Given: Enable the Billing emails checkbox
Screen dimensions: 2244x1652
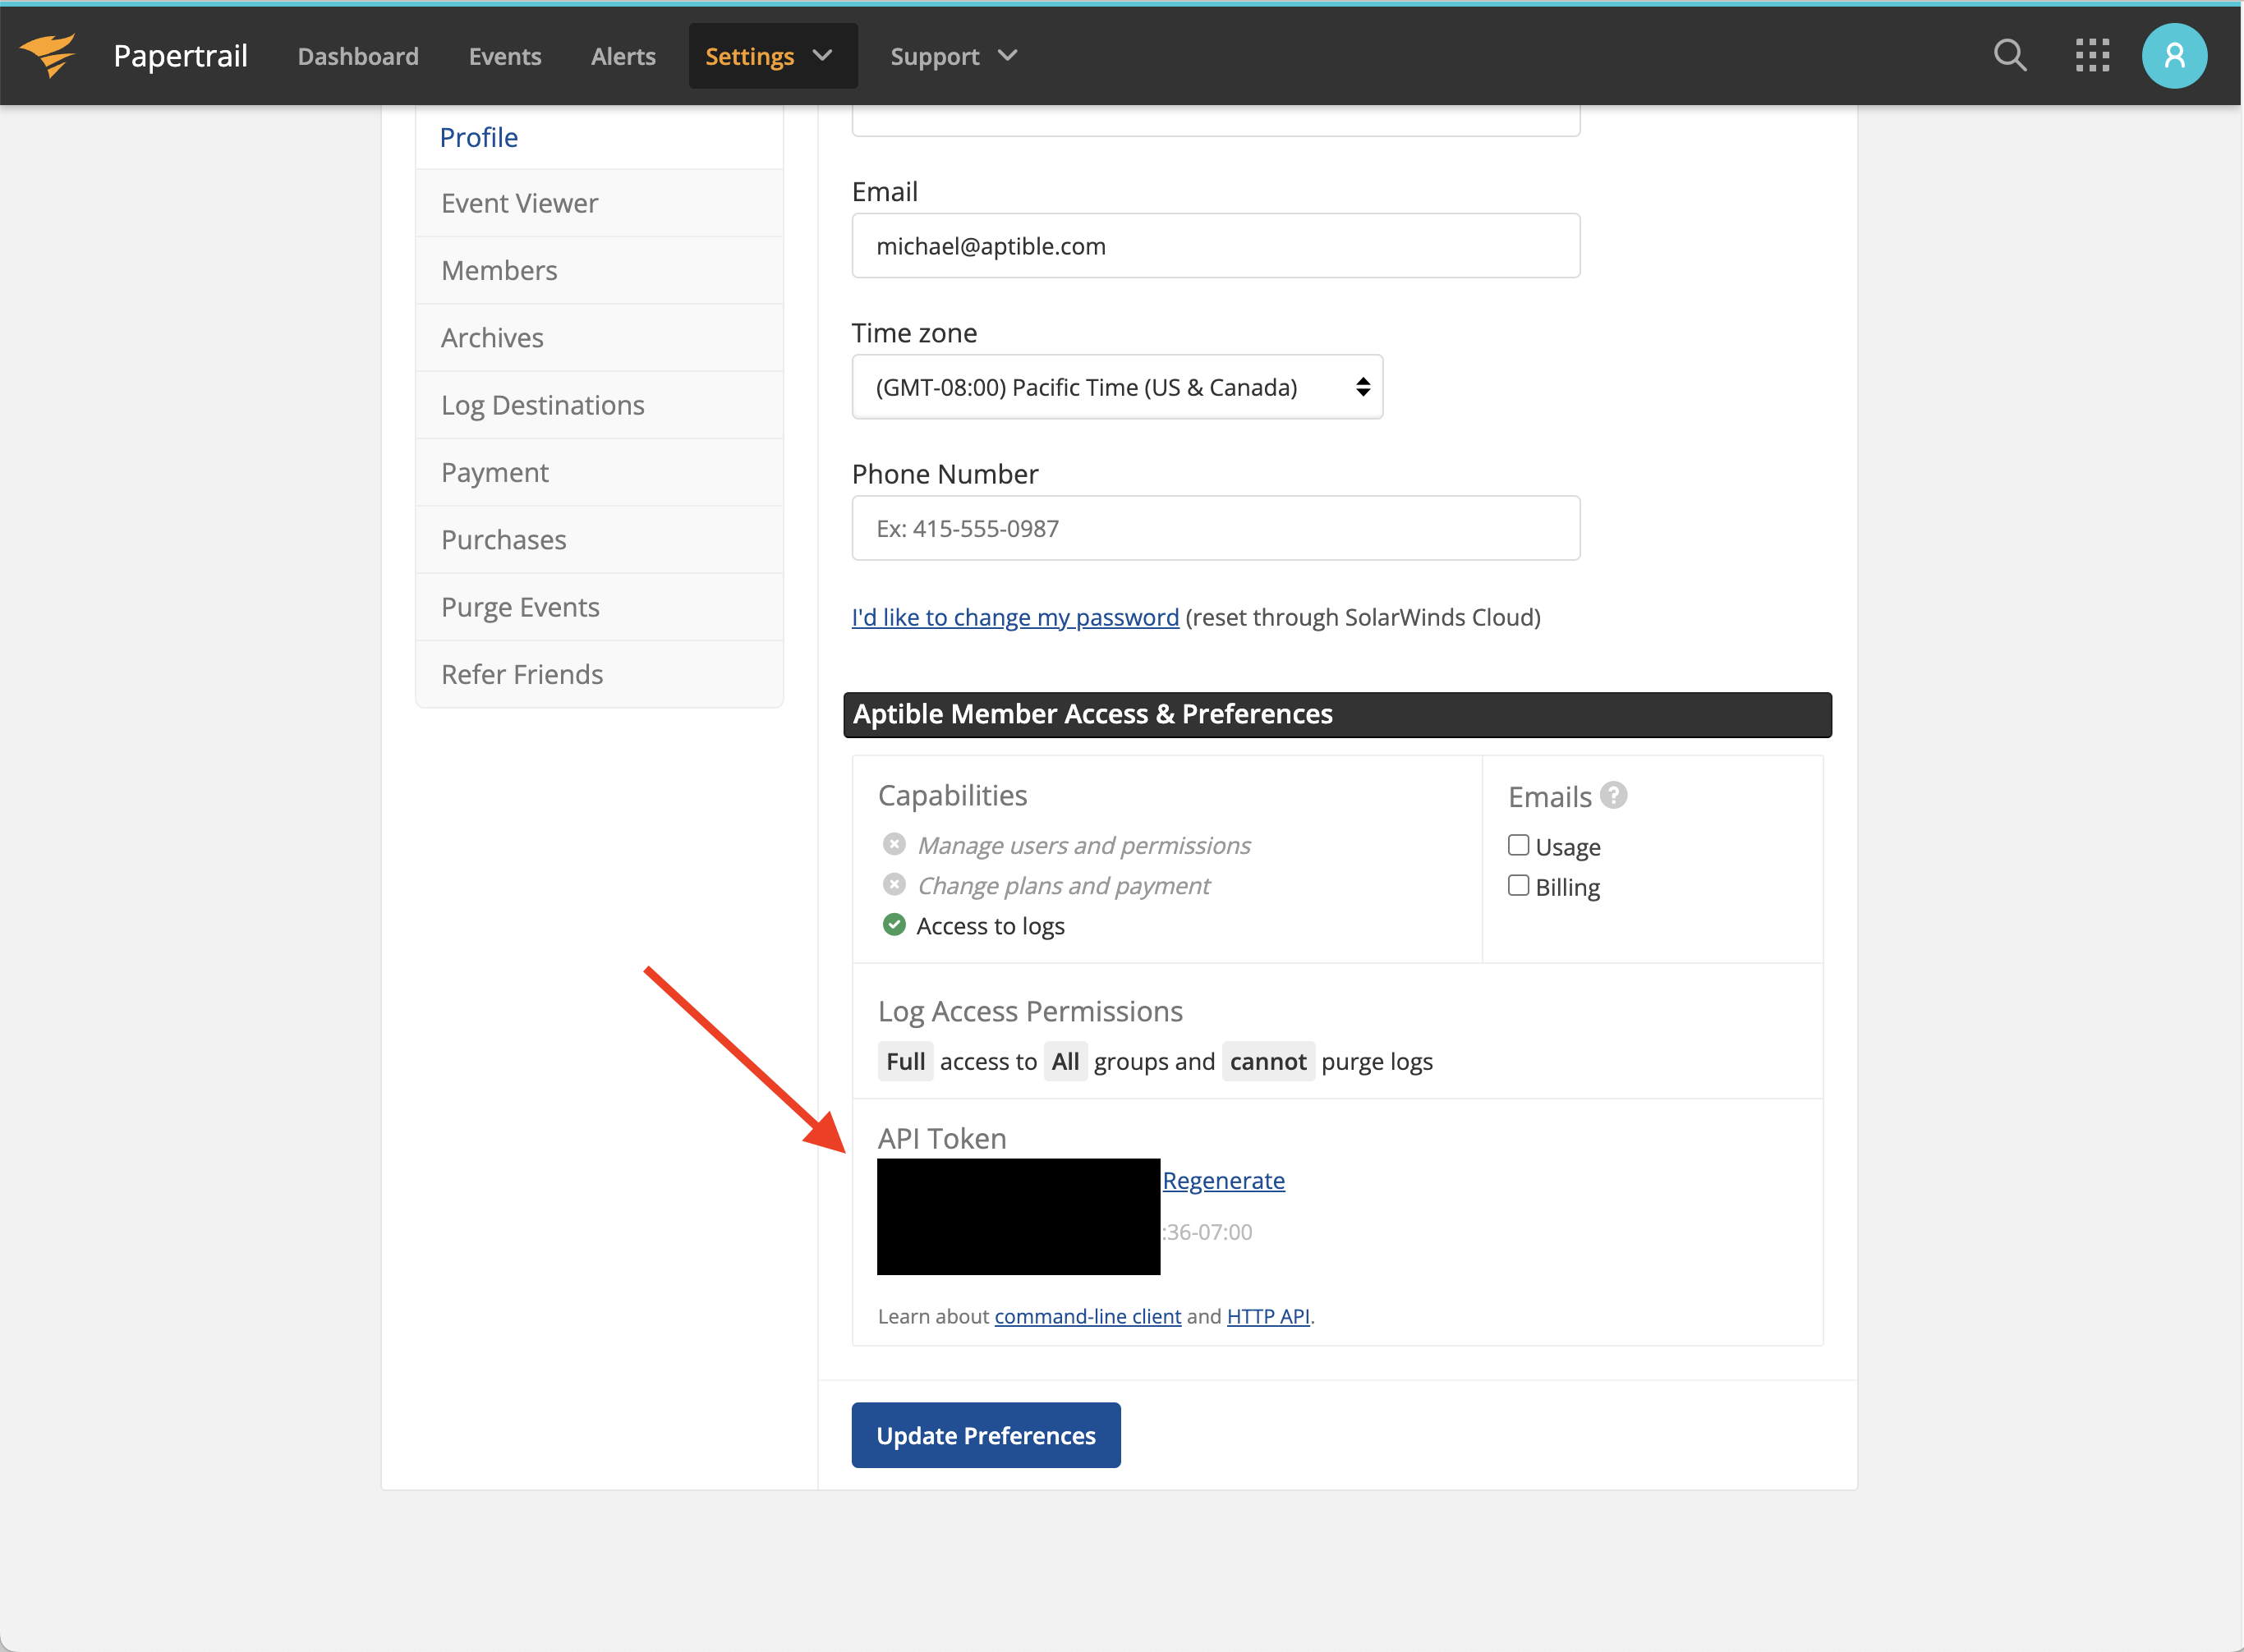Looking at the screenshot, I should point(1519,886).
